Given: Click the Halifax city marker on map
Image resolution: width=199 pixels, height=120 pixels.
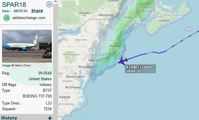Looking at the screenshot, I should coord(164,23).
